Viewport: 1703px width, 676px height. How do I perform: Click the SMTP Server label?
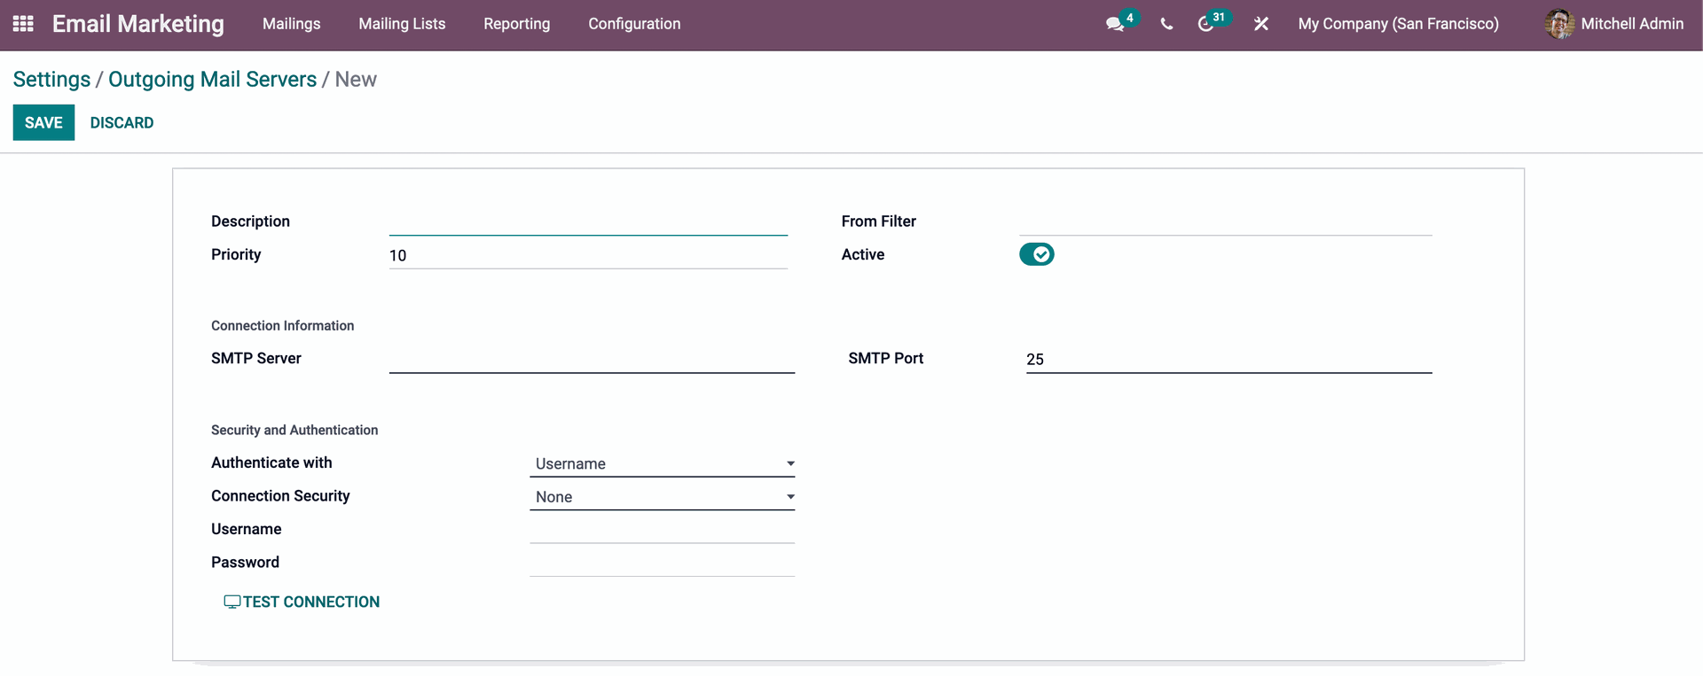point(255,358)
